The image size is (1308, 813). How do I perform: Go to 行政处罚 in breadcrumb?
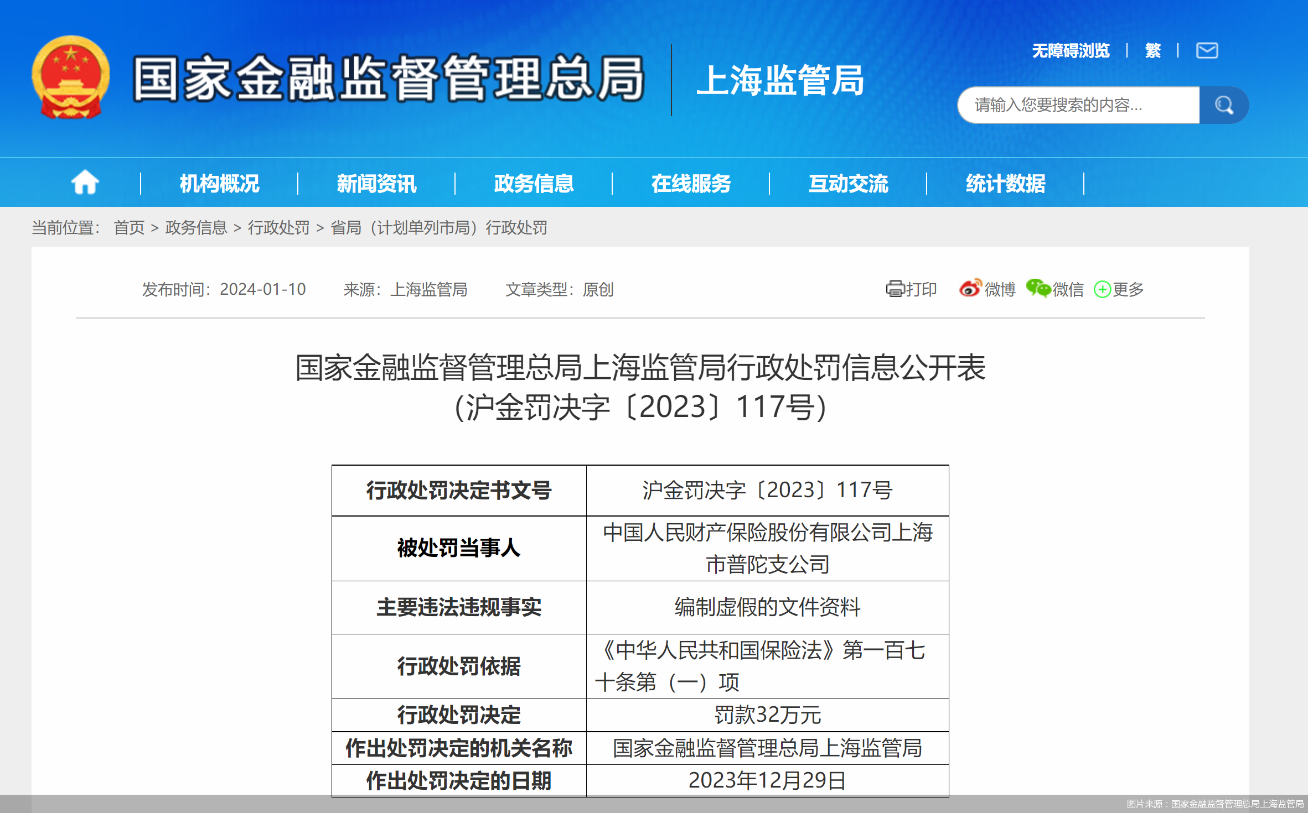tap(278, 227)
